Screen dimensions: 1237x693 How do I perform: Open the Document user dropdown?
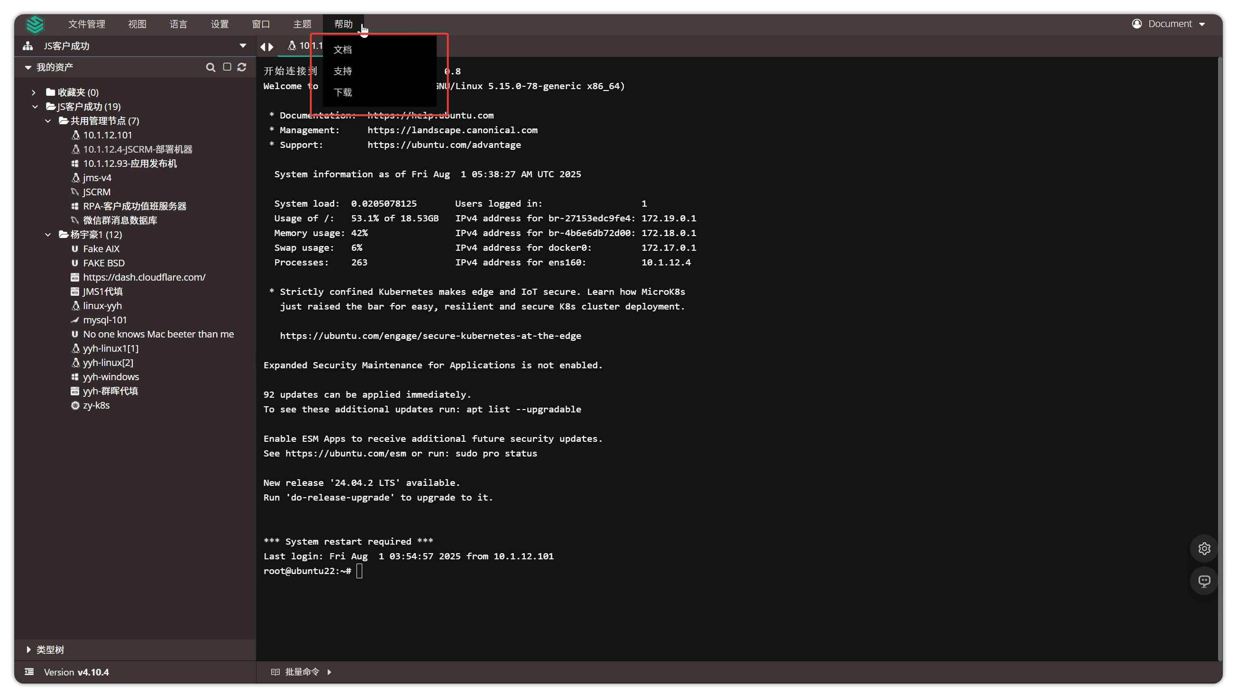(x=1175, y=24)
